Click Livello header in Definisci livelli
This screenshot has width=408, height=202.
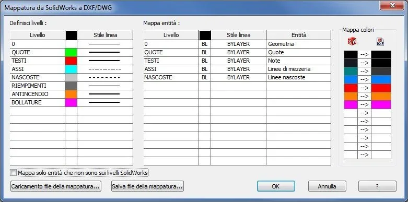click(x=37, y=35)
